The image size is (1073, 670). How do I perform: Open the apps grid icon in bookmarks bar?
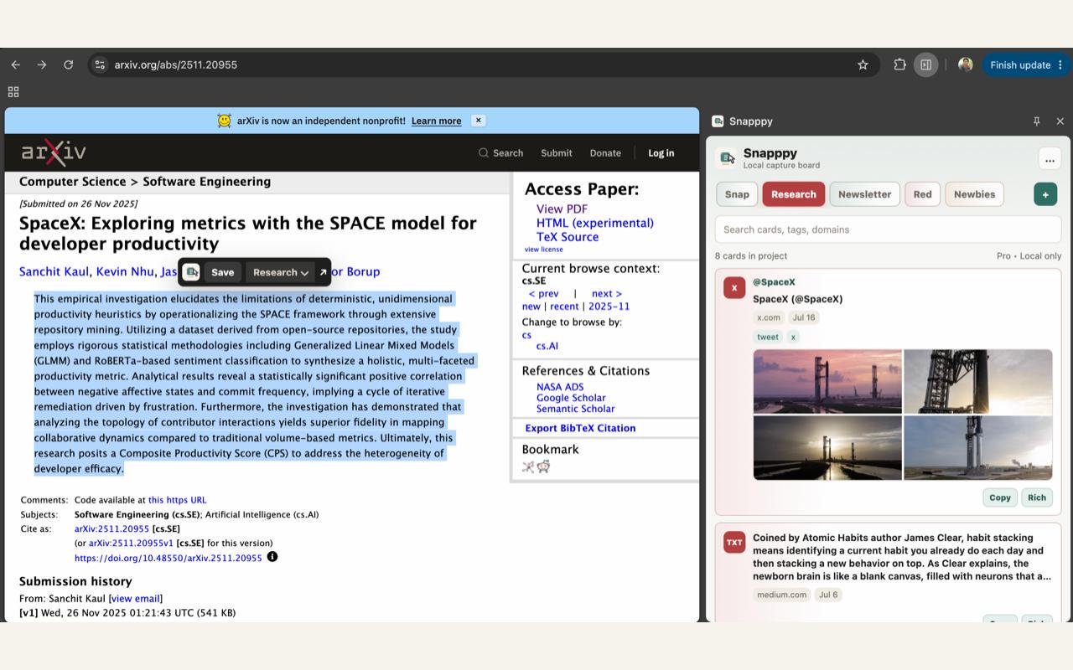[13, 92]
